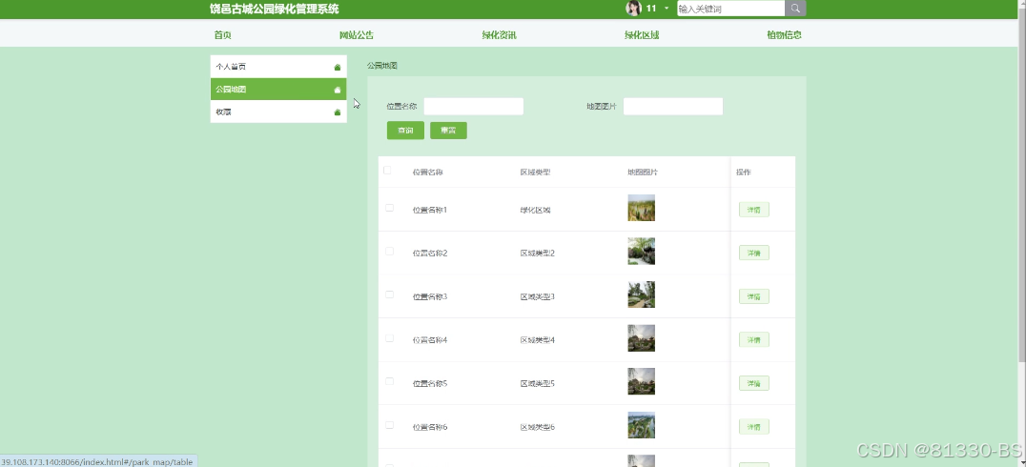The height and width of the screenshot is (467, 1026).
Task: Open the 植物信息 navigation tab
Action: tap(784, 35)
